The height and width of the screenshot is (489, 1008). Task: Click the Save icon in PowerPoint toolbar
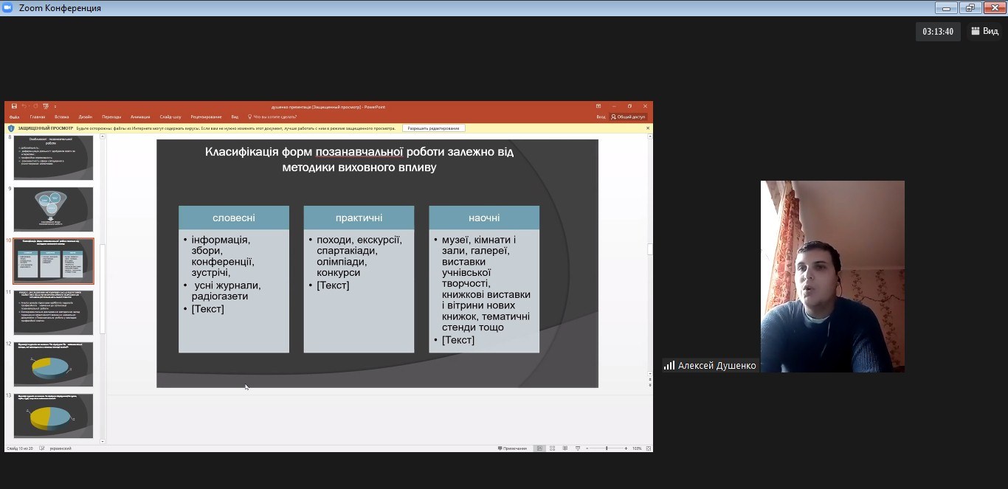[14, 106]
